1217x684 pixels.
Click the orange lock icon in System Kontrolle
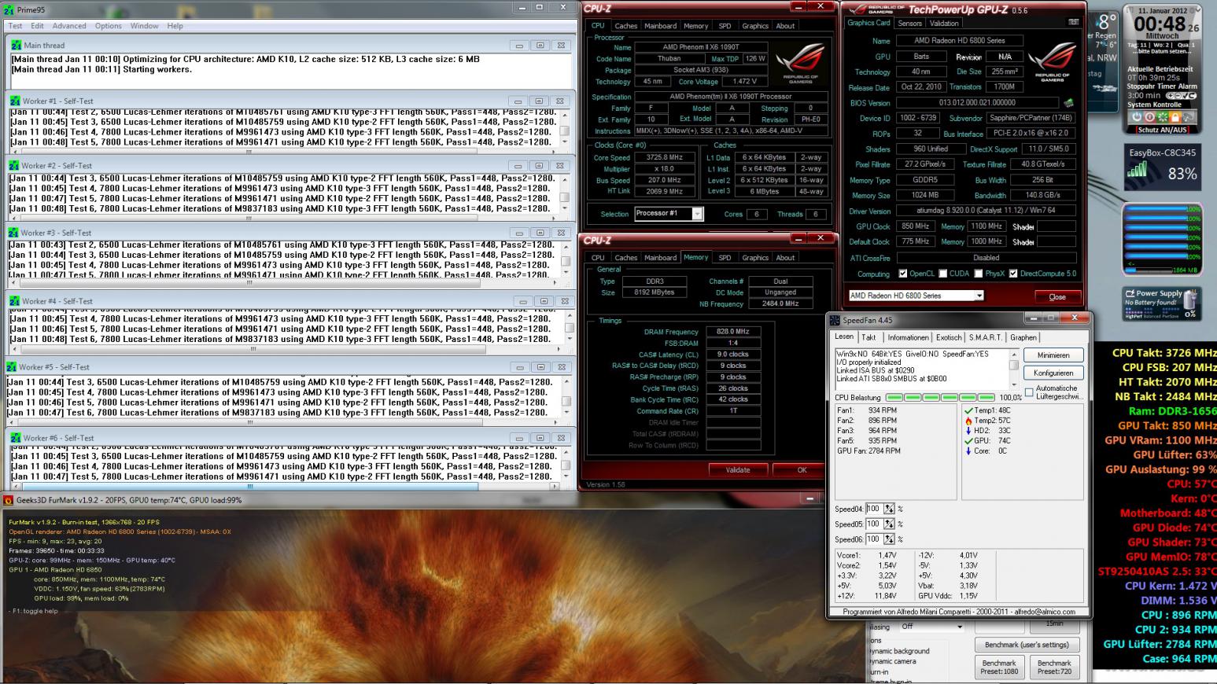(1175, 117)
